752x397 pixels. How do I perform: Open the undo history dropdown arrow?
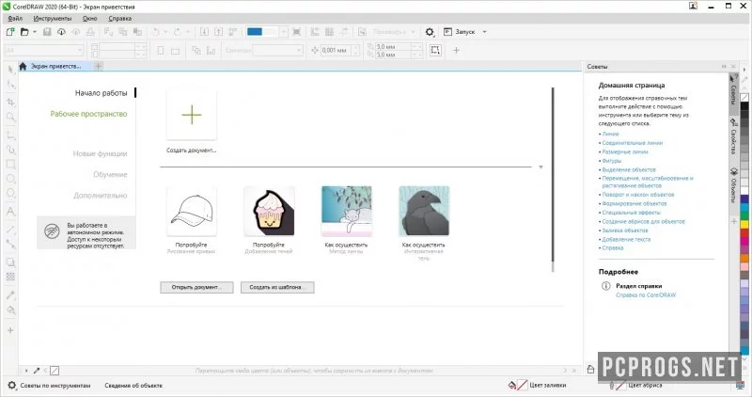point(165,32)
